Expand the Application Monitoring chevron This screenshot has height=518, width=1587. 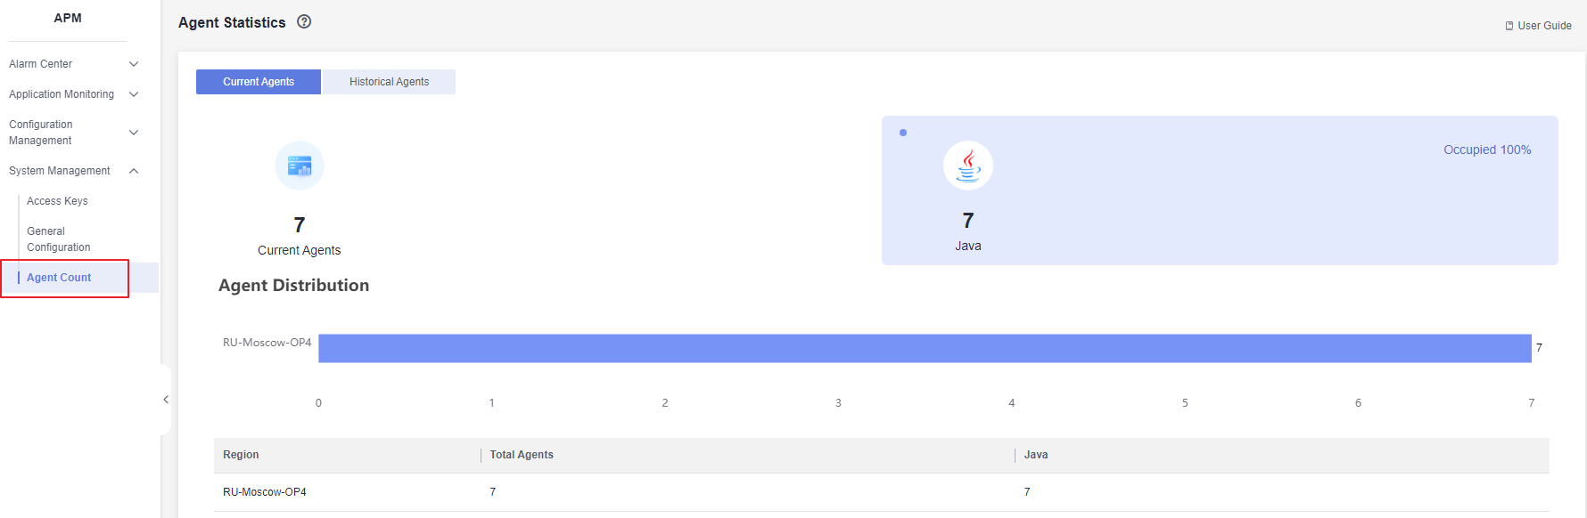[134, 94]
